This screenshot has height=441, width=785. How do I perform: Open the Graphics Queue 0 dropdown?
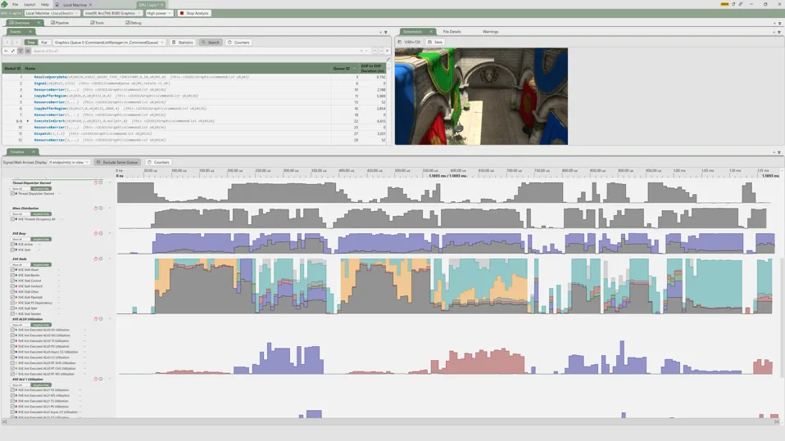tap(108, 43)
